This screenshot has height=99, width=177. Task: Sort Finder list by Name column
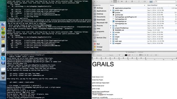127,5
